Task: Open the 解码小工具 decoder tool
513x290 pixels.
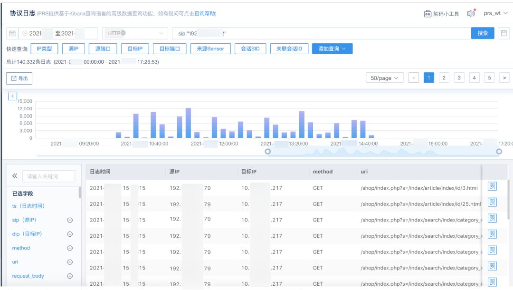Action: tap(441, 14)
